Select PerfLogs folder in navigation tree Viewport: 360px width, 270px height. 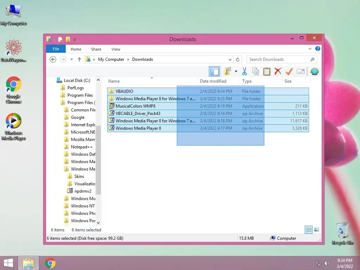tap(72, 88)
